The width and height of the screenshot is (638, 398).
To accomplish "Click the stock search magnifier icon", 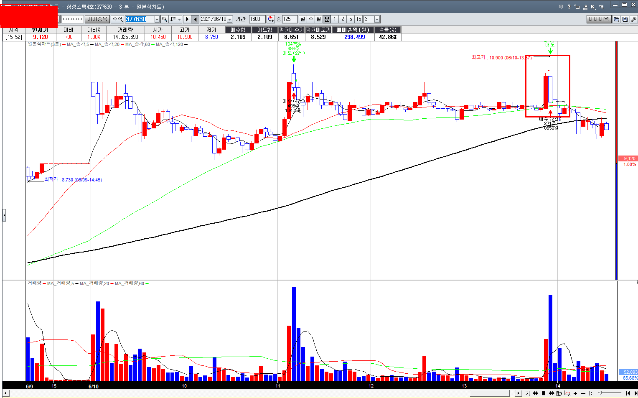I will 165,19.
